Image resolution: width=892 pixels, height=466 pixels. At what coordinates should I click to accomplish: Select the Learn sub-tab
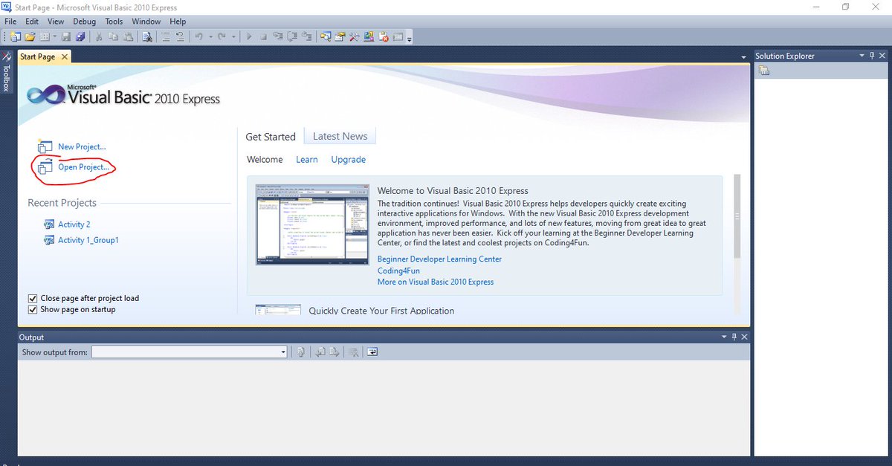click(x=307, y=159)
